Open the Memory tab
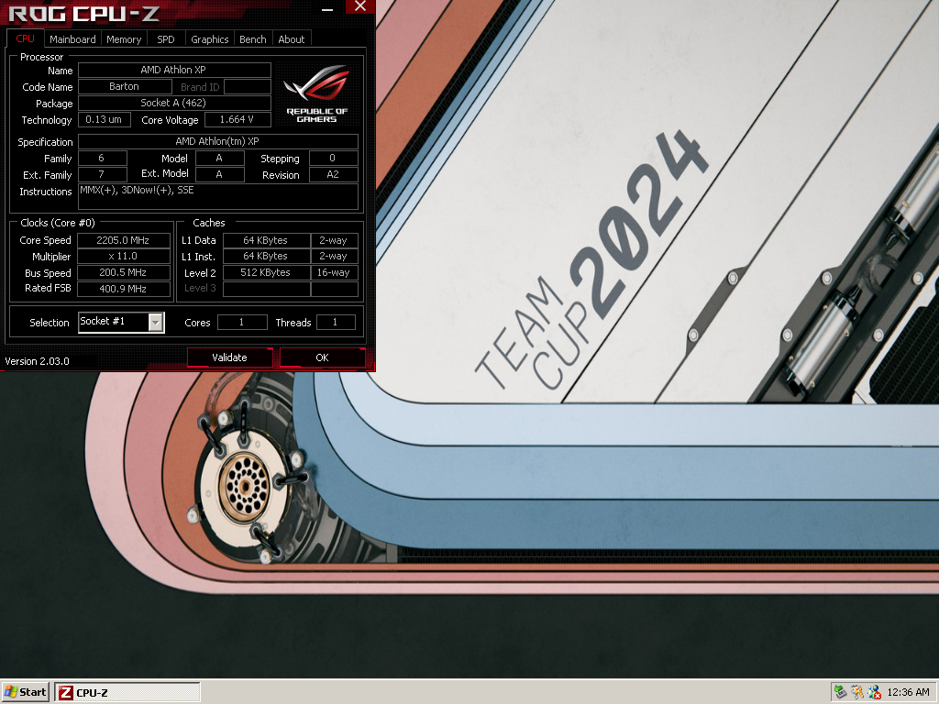This screenshot has width=939, height=704. pyautogui.click(x=124, y=39)
